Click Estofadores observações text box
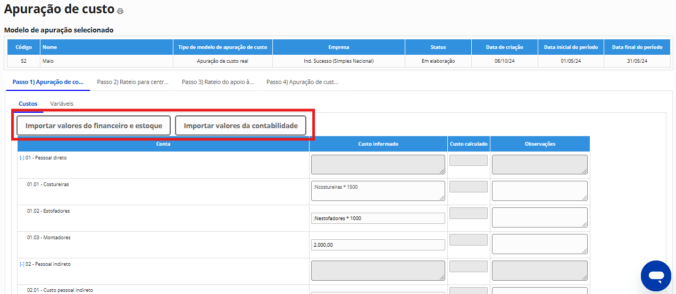 pyautogui.click(x=540, y=217)
